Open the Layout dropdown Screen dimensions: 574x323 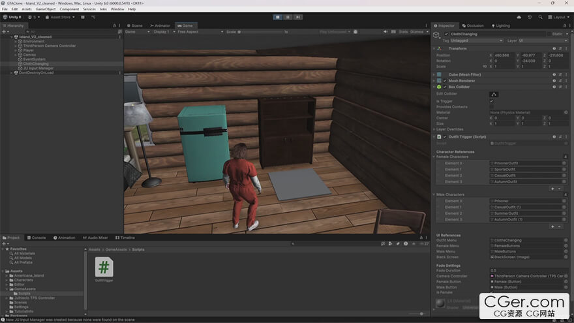point(558,17)
